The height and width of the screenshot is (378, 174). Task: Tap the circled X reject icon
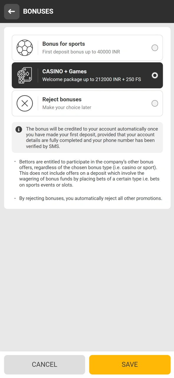(x=25, y=103)
